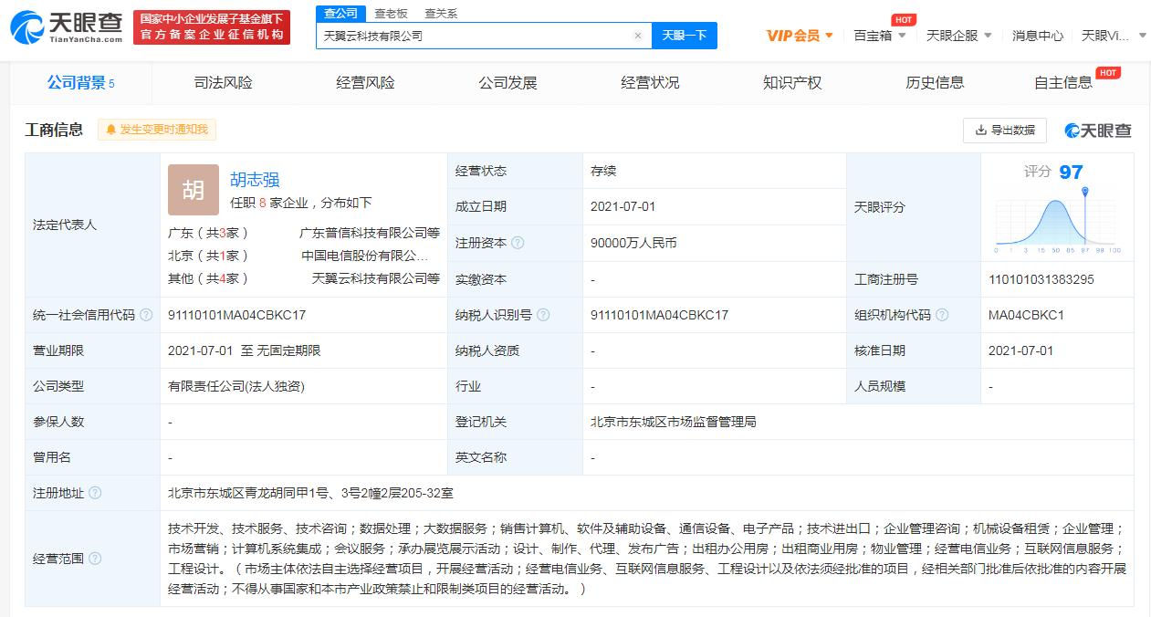Click the legal representative avatar 胡
The width and height of the screenshot is (1151, 617).
[194, 190]
